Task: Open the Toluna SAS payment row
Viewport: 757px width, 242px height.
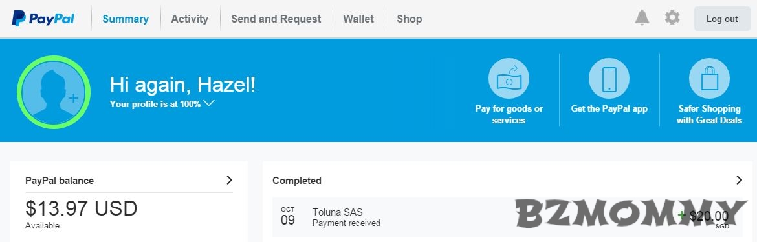Action: pos(508,217)
